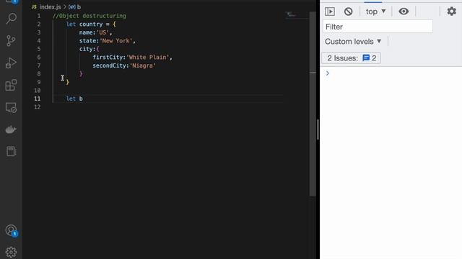Click the firstCity property name

(108, 58)
